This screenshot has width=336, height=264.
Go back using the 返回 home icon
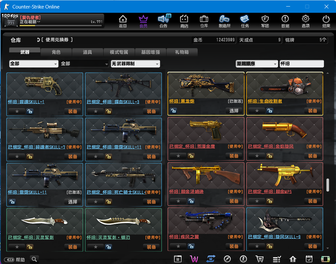pos(123,21)
